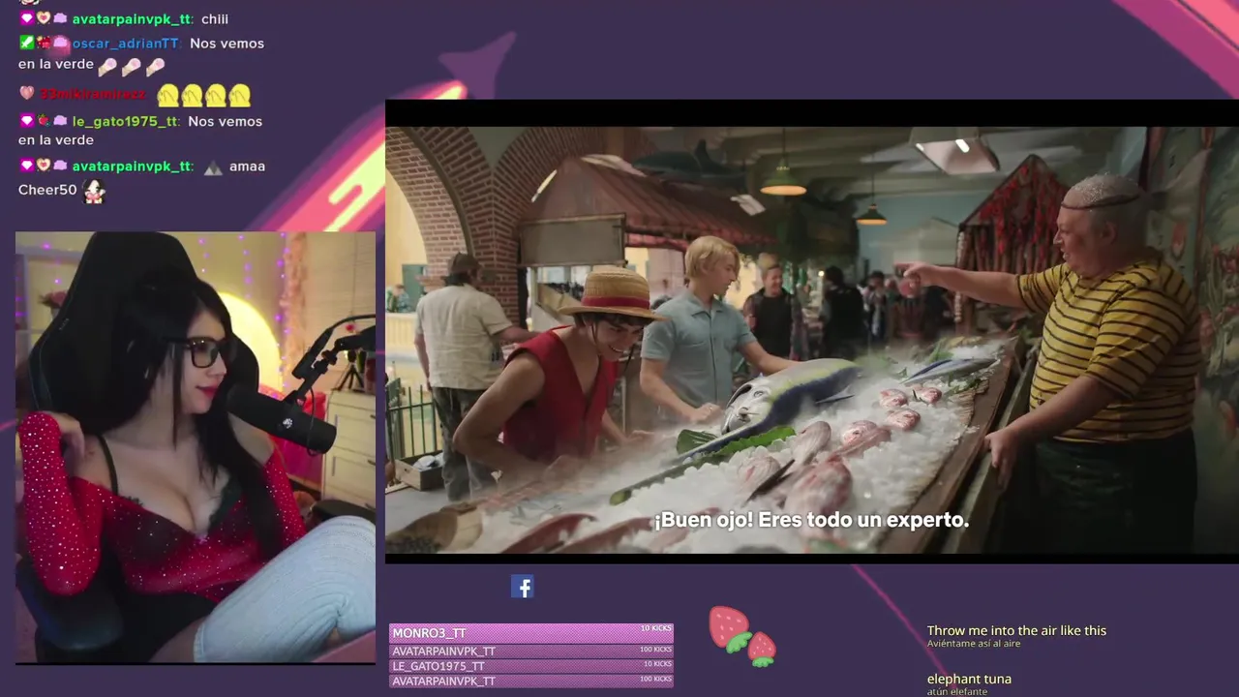This screenshot has width=1239, height=697.
Task: Click le_gato1975_tt's 'Nos vemos en la verde' message
Action: click(140, 131)
